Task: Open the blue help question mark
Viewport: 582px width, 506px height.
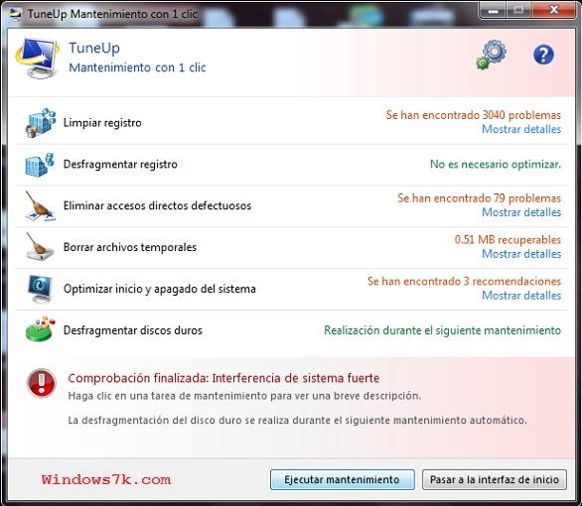Action: [543, 55]
